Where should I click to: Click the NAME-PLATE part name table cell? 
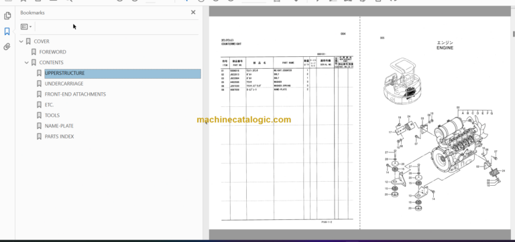(280, 89)
